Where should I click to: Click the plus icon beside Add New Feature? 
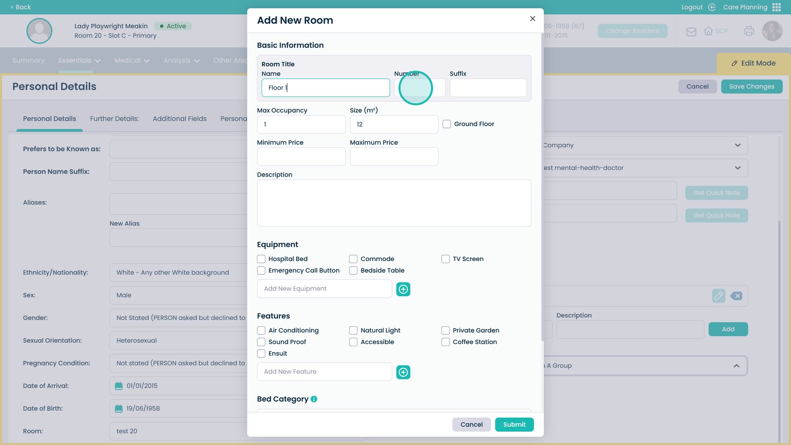click(403, 372)
